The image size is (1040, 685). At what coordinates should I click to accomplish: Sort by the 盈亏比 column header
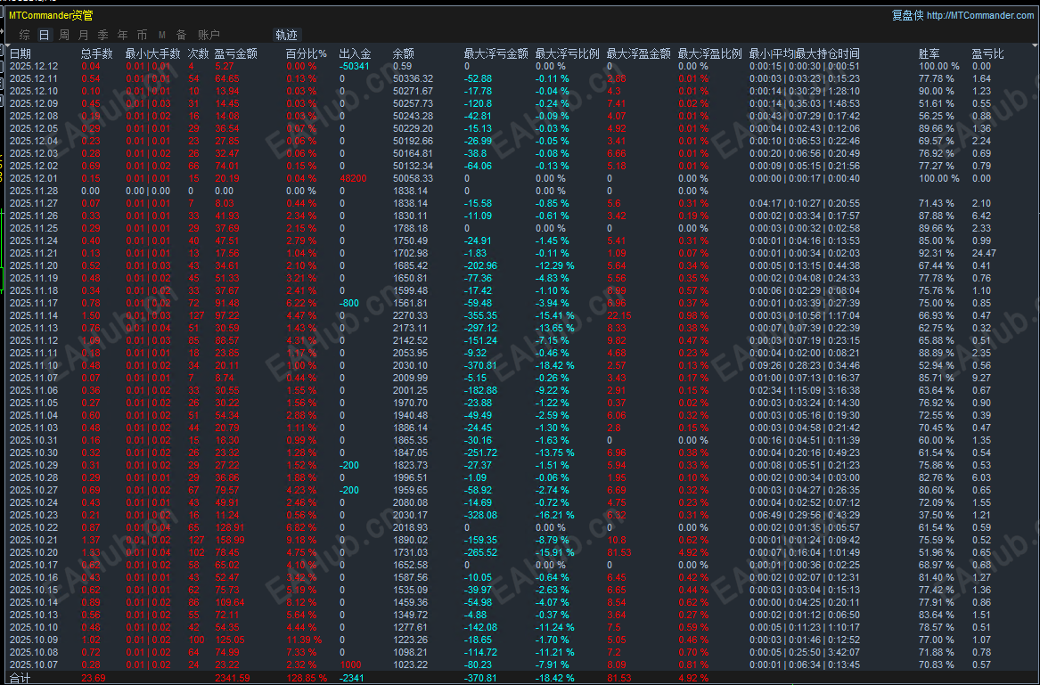point(988,53)
